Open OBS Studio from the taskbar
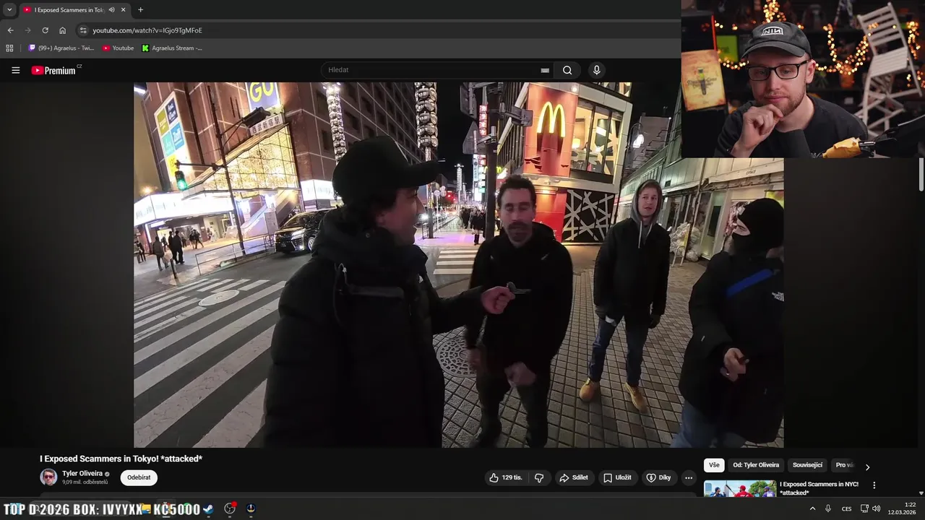Viewport: 925px width, 520px height. (x=230, y=508)
